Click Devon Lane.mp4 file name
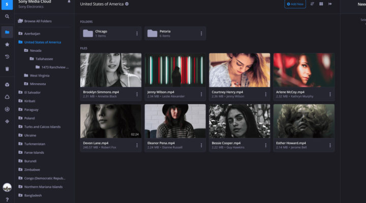The image size is (366, 203). [96, 143]
